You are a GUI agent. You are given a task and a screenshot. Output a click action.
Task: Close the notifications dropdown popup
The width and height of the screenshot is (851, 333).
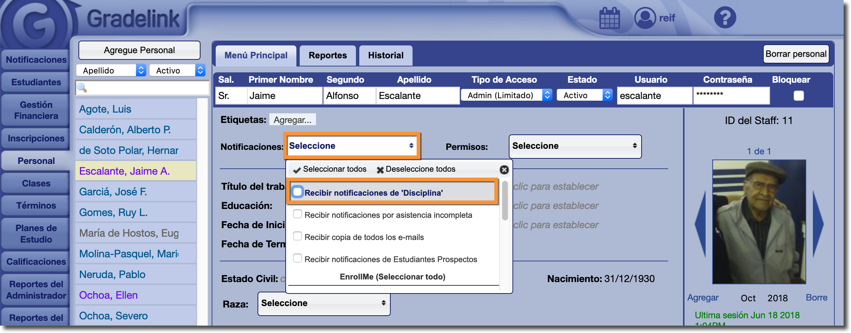click(x=504, y=170)
